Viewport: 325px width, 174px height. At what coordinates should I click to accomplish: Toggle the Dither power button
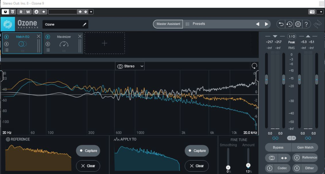[297, 168]
